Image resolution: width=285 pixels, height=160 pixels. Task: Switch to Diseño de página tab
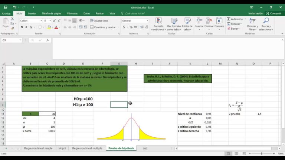(x=52, y=13)
